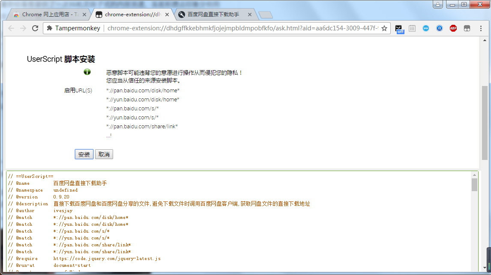This screenshot has height=275, width=491.
Task: Click the code box scrollbar up arrow
Action: (x=474, y=175)
